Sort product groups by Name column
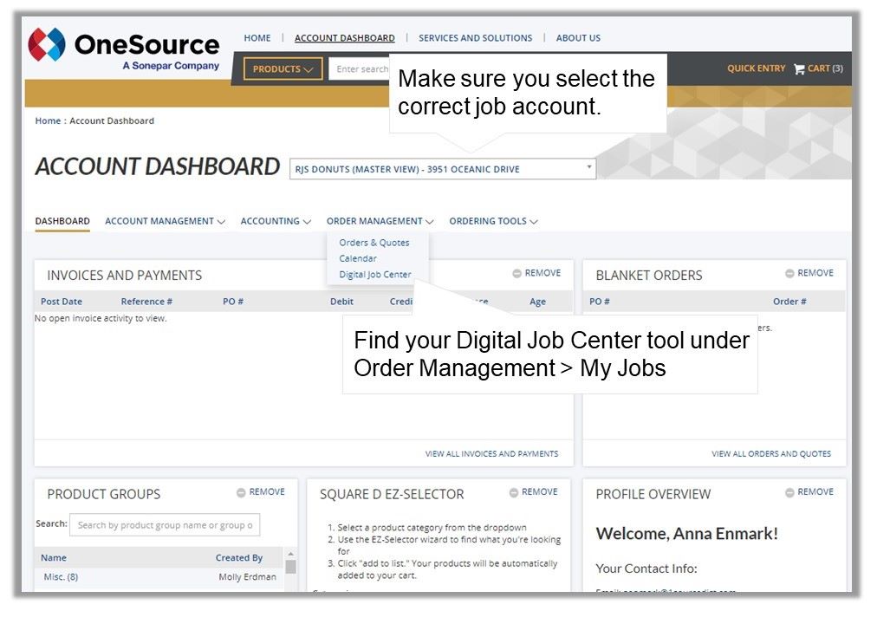Viewport: 877px width, 624px height. pyautogui.click(x=53, y=557)
